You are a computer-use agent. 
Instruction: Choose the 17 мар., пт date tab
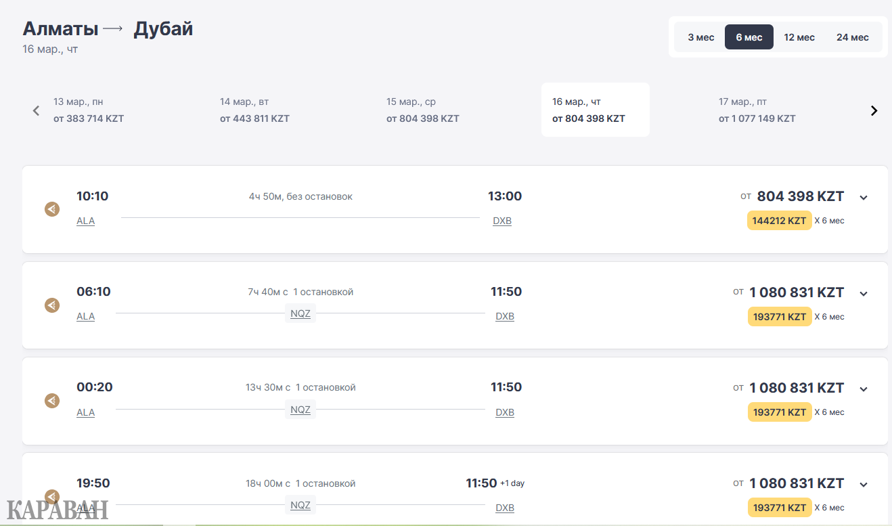[757, 110]
